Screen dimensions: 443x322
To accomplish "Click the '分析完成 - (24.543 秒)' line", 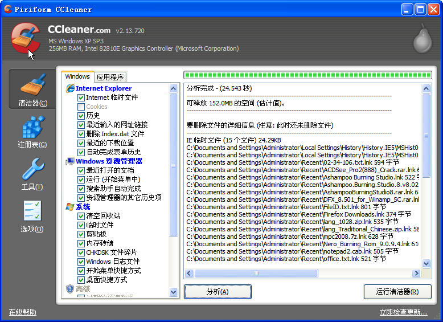I will (219, 88).
